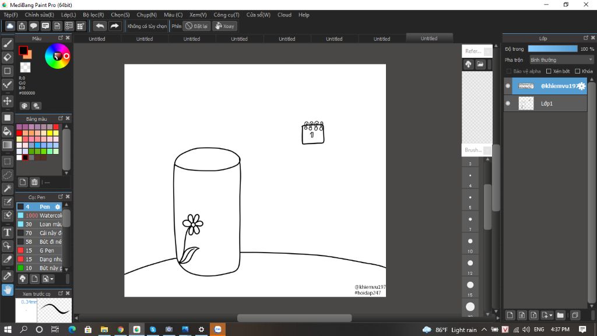Open the Lớp(L) menu
597x336 pixels.
[x=69, y=15]
